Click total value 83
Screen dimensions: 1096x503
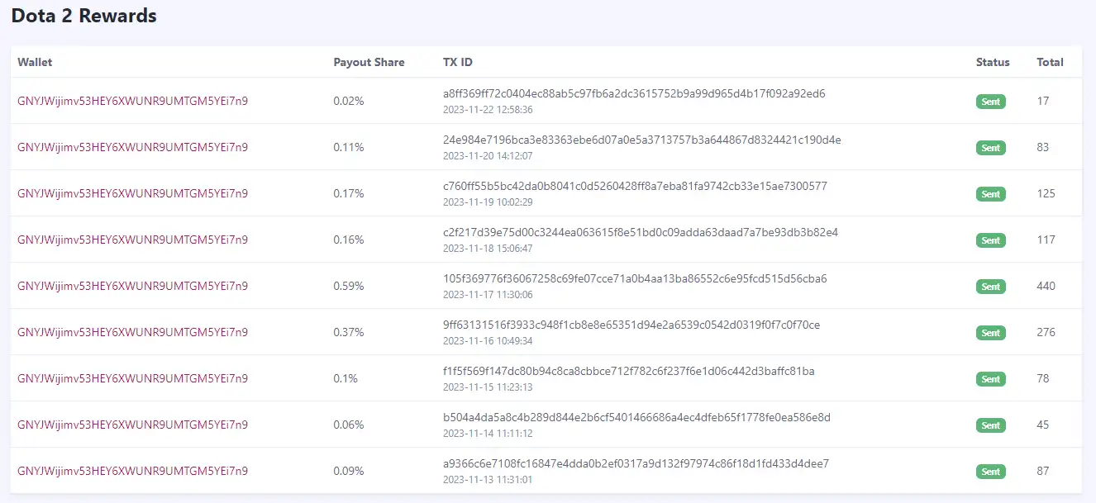pos(1043,147)
